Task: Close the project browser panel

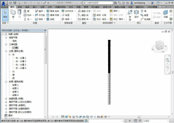Action: point(45,30)
